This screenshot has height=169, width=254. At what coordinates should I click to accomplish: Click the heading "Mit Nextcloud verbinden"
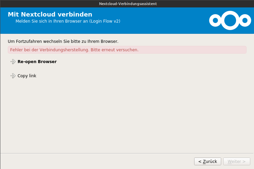pos(50,15)
